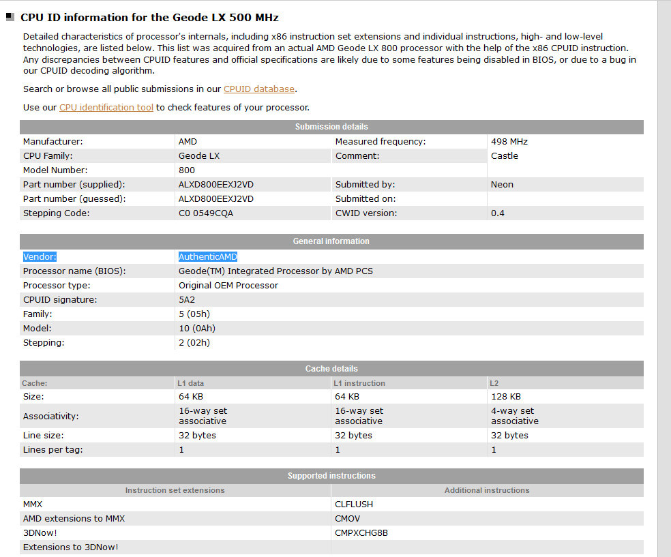Click the 'Submitted on:' label

pyautogui.click(x=366, y=199)
